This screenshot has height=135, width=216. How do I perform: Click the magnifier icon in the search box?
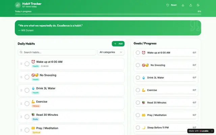click(x=21, y=52)
